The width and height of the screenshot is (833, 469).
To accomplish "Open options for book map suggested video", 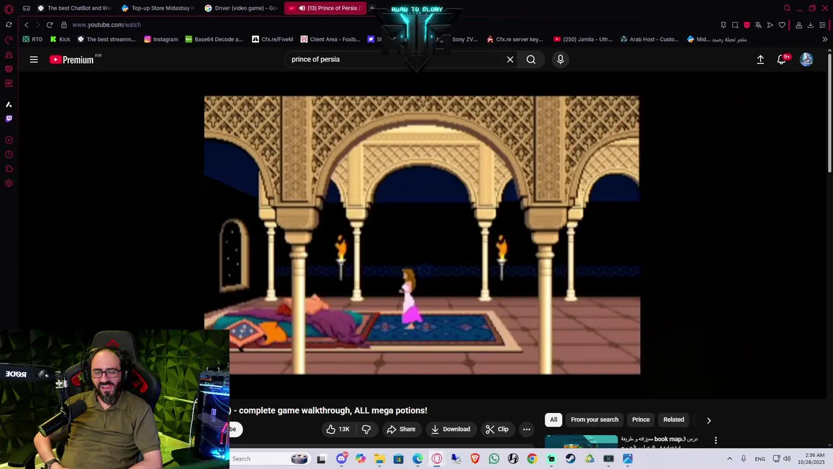I will (x=716, y=440).
